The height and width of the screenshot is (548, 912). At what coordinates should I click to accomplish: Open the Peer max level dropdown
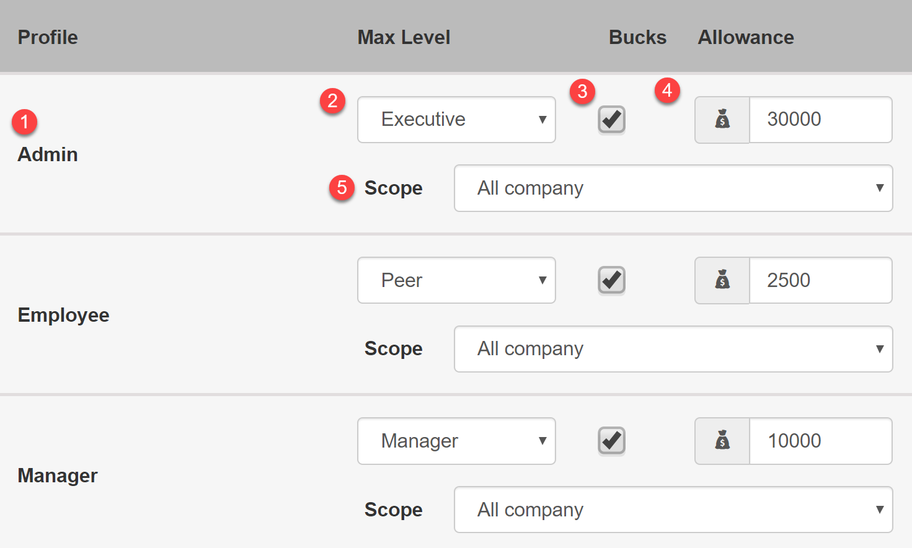[456, 280]
